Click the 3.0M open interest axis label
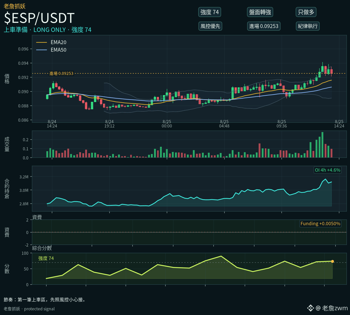This screenshot has height=315, width=350. [24, 190]
